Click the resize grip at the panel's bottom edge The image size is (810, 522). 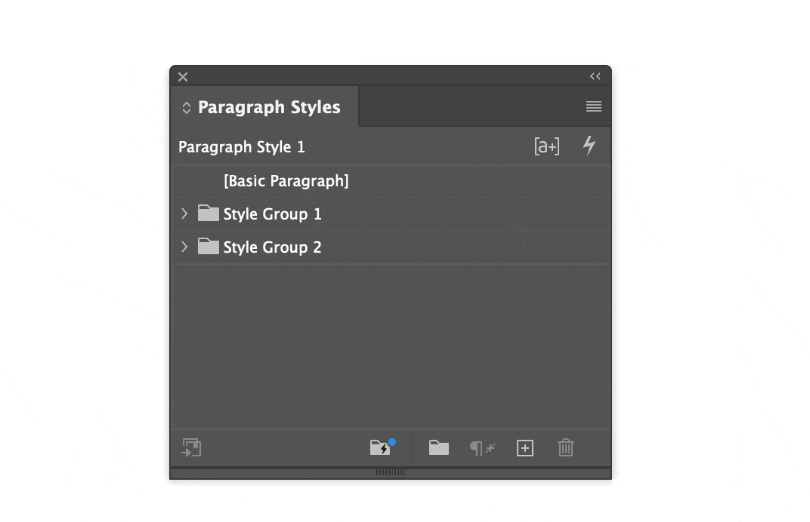click(x=391, y=472)
